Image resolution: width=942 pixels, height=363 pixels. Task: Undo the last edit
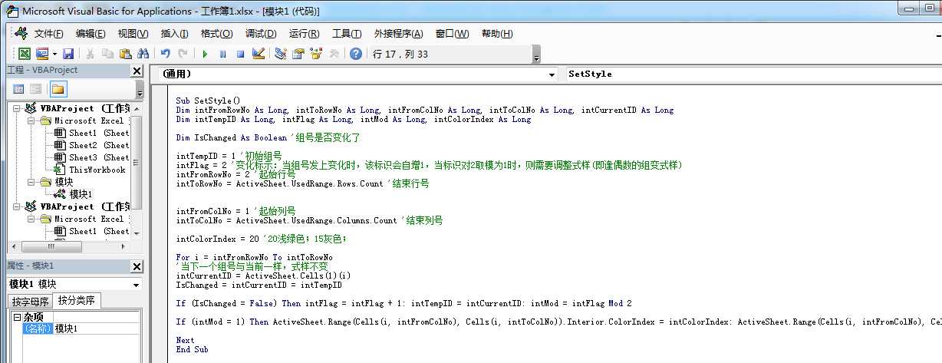165,54
